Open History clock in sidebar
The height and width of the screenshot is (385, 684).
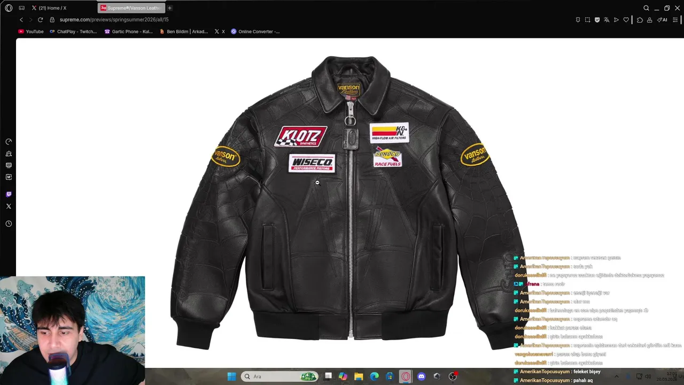point(9,224)
